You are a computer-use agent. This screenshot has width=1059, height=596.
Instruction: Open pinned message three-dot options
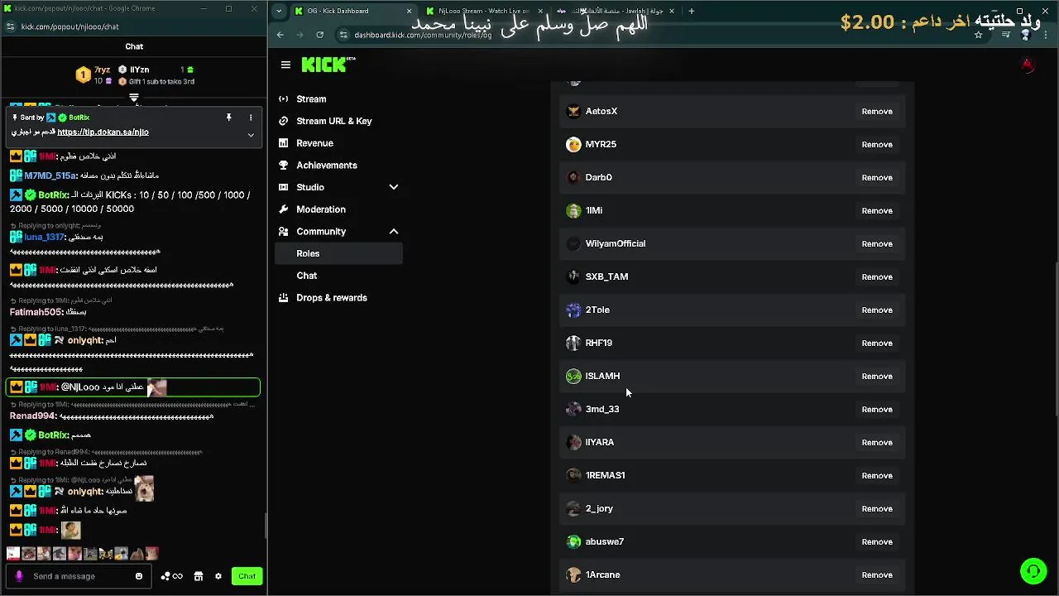pos(251,118)
